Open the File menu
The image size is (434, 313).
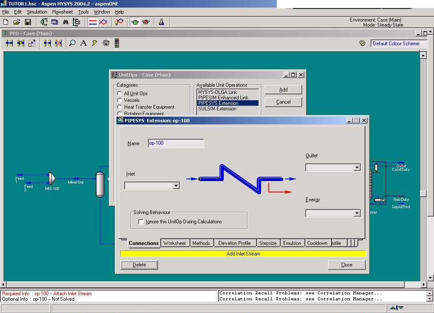point(6,12)
